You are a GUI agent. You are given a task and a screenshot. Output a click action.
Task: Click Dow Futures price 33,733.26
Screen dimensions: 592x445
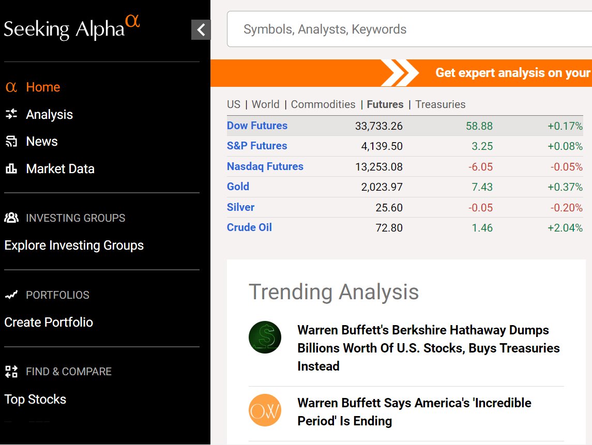coord(378,126)
